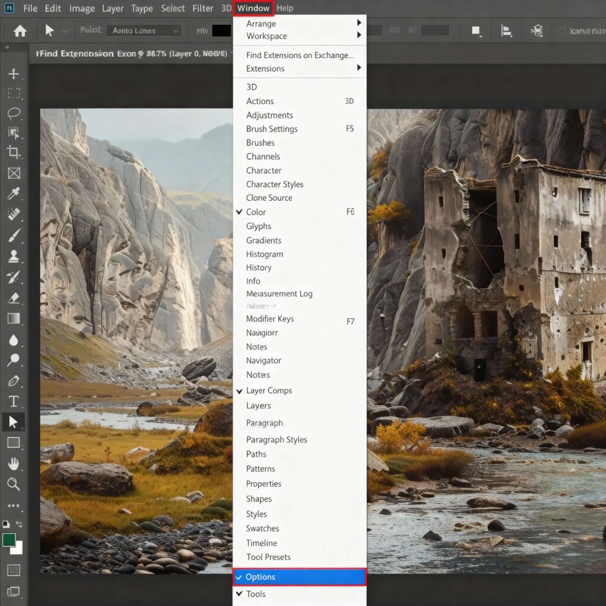
Task: Select the Brush tool
Action: pyautogui.click(x=14, y=236)
